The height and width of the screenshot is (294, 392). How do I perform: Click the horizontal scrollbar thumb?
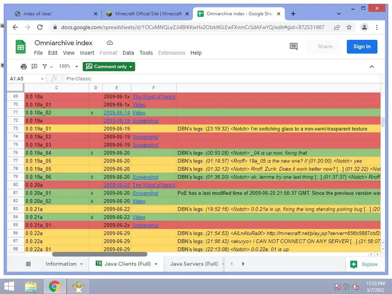(x=100, y=255)
